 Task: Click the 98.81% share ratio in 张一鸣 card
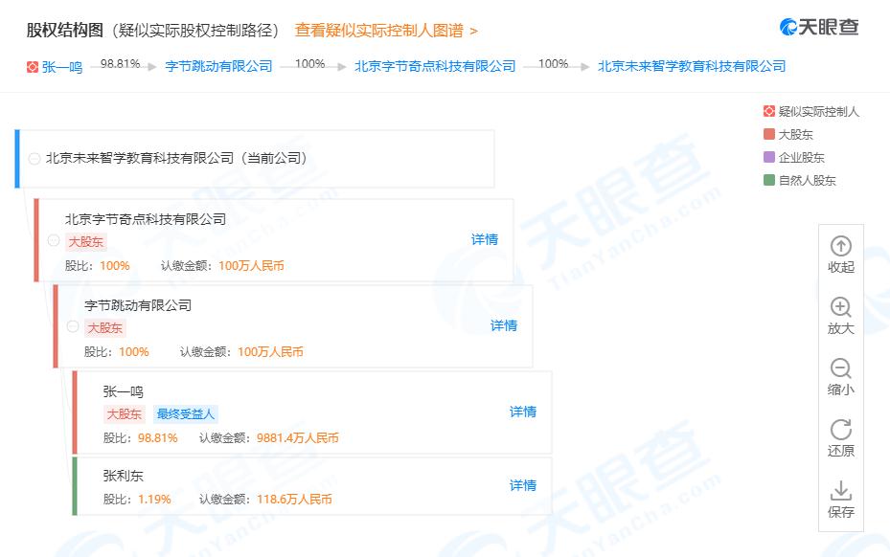(x=158, y=438)
